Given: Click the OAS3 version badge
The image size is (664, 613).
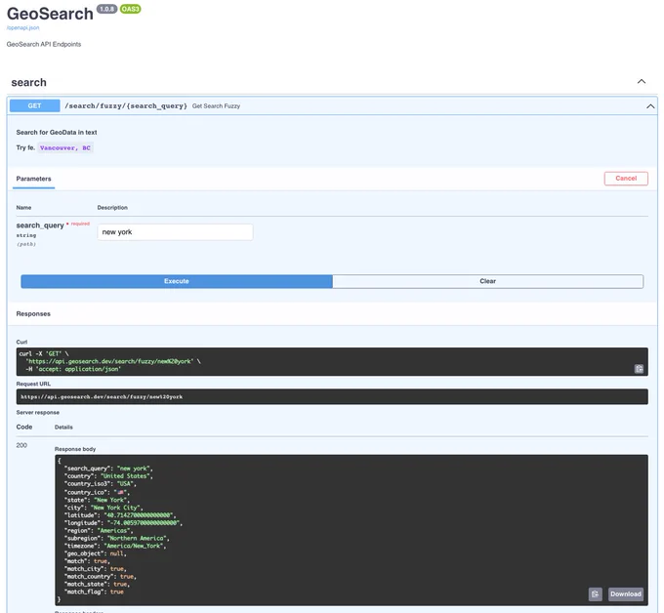Looking at the screenshot, I should 130,9.
